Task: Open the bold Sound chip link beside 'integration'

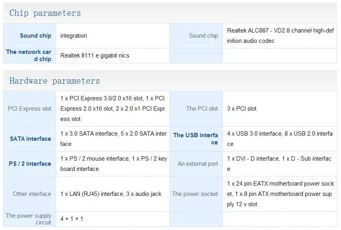Action: pyautogui.click(x=35, y=36)
